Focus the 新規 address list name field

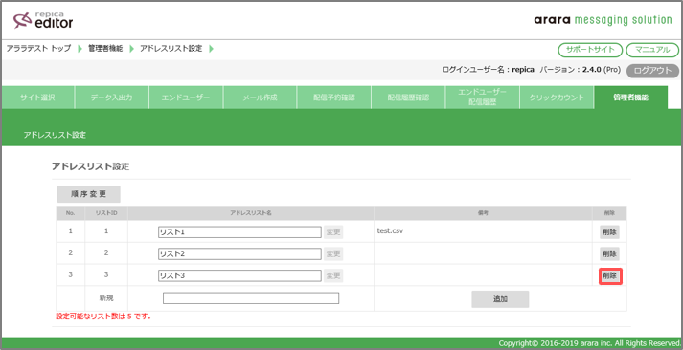(x=251, y=298)
